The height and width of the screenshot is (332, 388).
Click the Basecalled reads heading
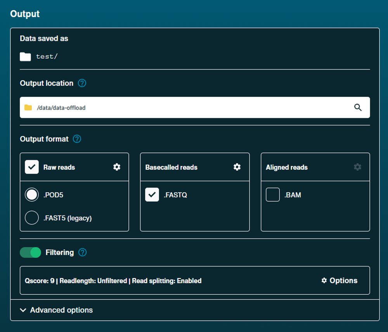(x=171, y=167)
